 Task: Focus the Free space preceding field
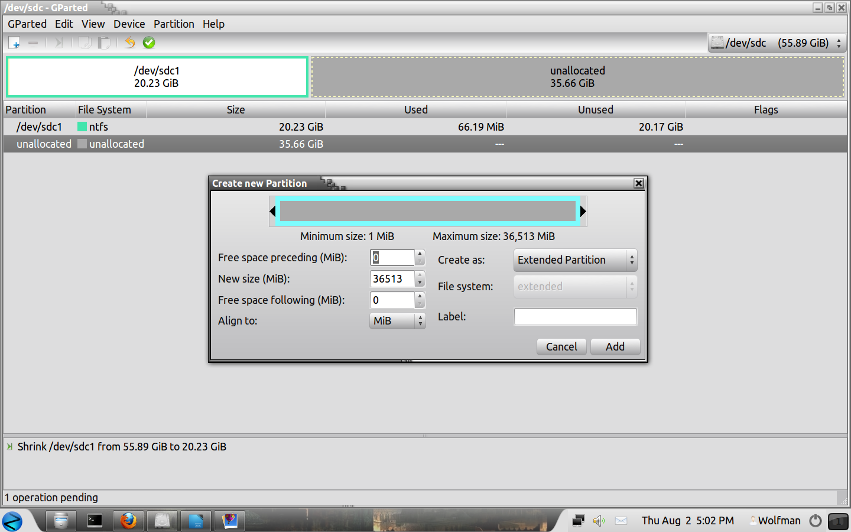(392, 258)
